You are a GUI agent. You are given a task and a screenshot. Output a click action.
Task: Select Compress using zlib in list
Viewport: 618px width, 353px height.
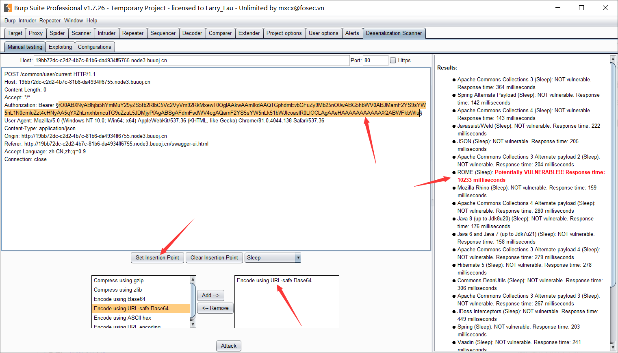pyautogui.click(x=141, y=290)
